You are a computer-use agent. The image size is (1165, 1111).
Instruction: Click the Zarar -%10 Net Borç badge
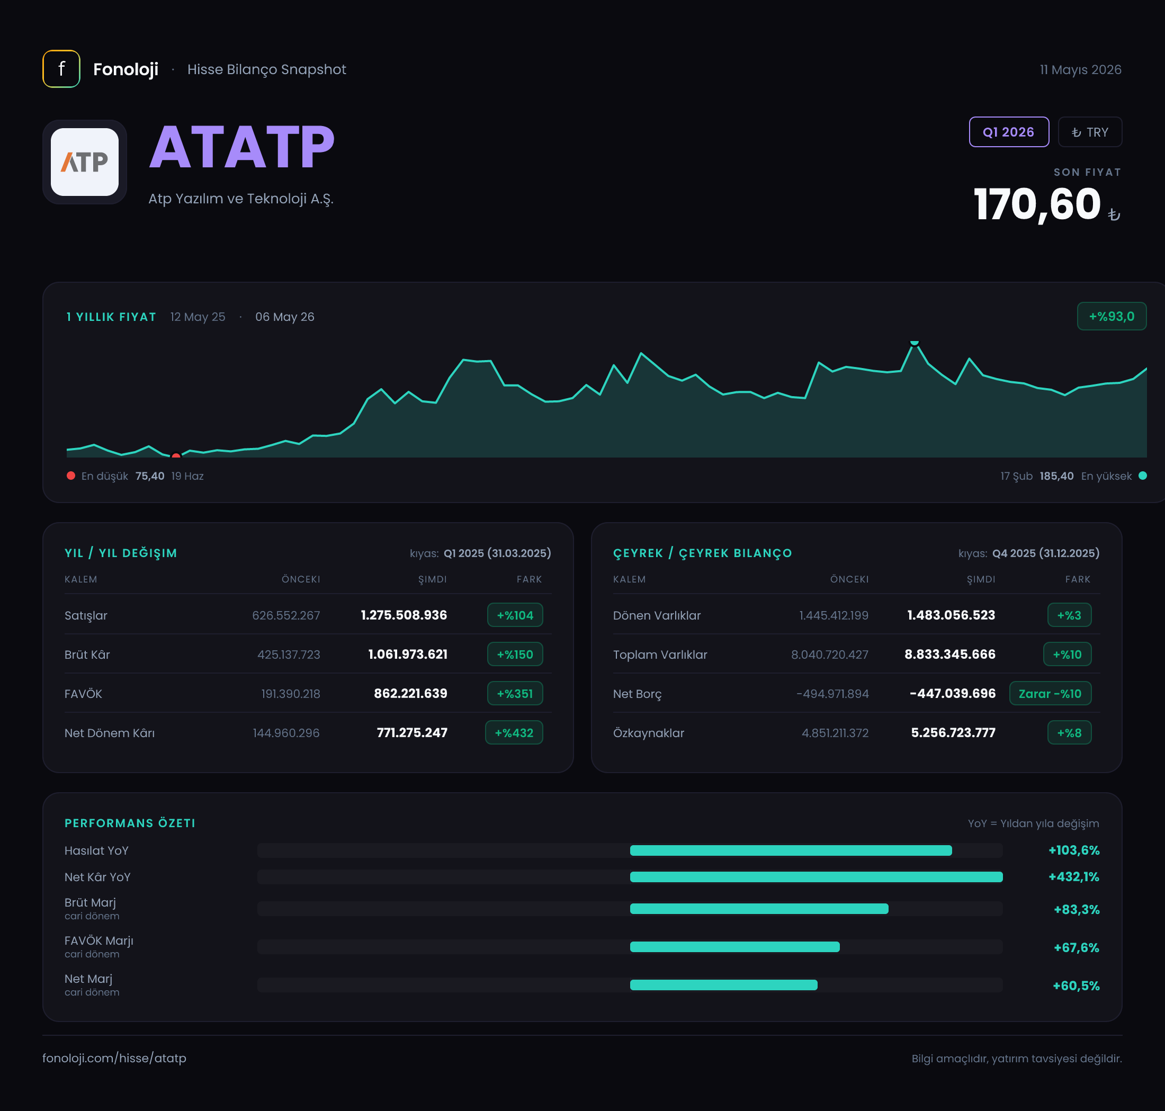(1050, 693)
